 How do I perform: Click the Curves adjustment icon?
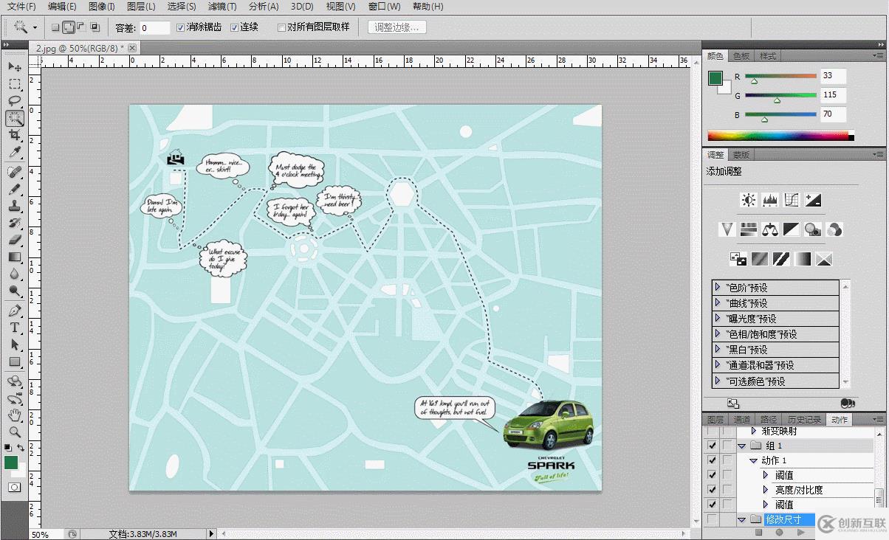click(x=792, y=200)
